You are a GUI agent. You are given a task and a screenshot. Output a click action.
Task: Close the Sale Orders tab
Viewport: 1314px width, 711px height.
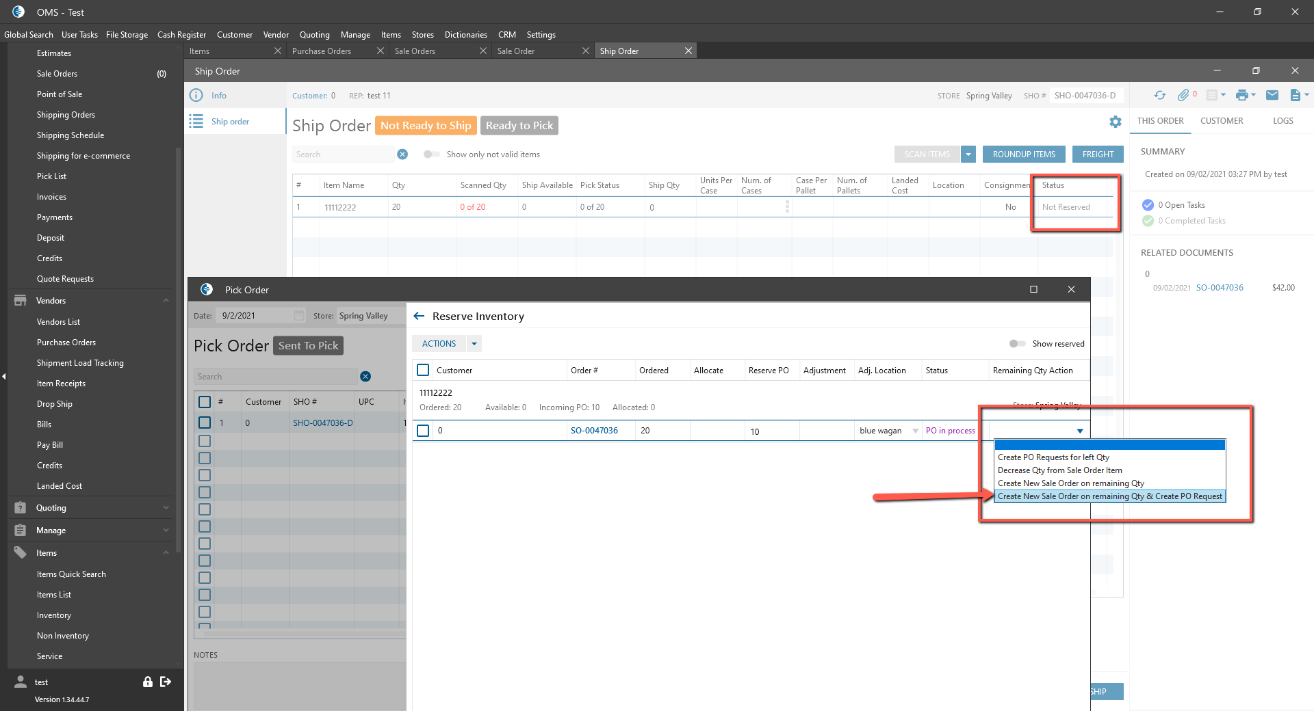click(483, 51)
